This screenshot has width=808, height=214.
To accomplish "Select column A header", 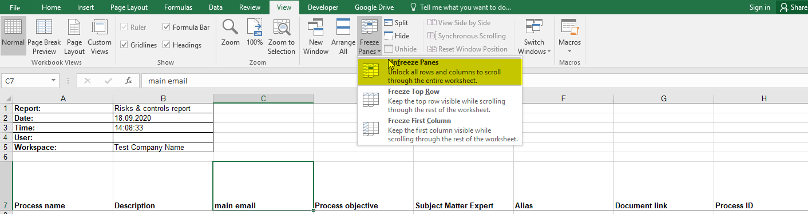I will [x=63, y=98].
